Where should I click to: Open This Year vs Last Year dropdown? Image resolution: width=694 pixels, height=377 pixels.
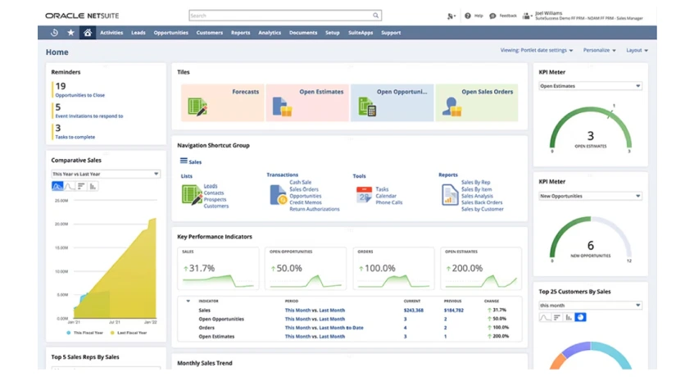tap(106, 174)
